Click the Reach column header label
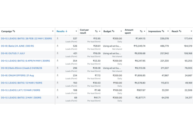Viewport: 193px width, 132px height. pos(175,31)
